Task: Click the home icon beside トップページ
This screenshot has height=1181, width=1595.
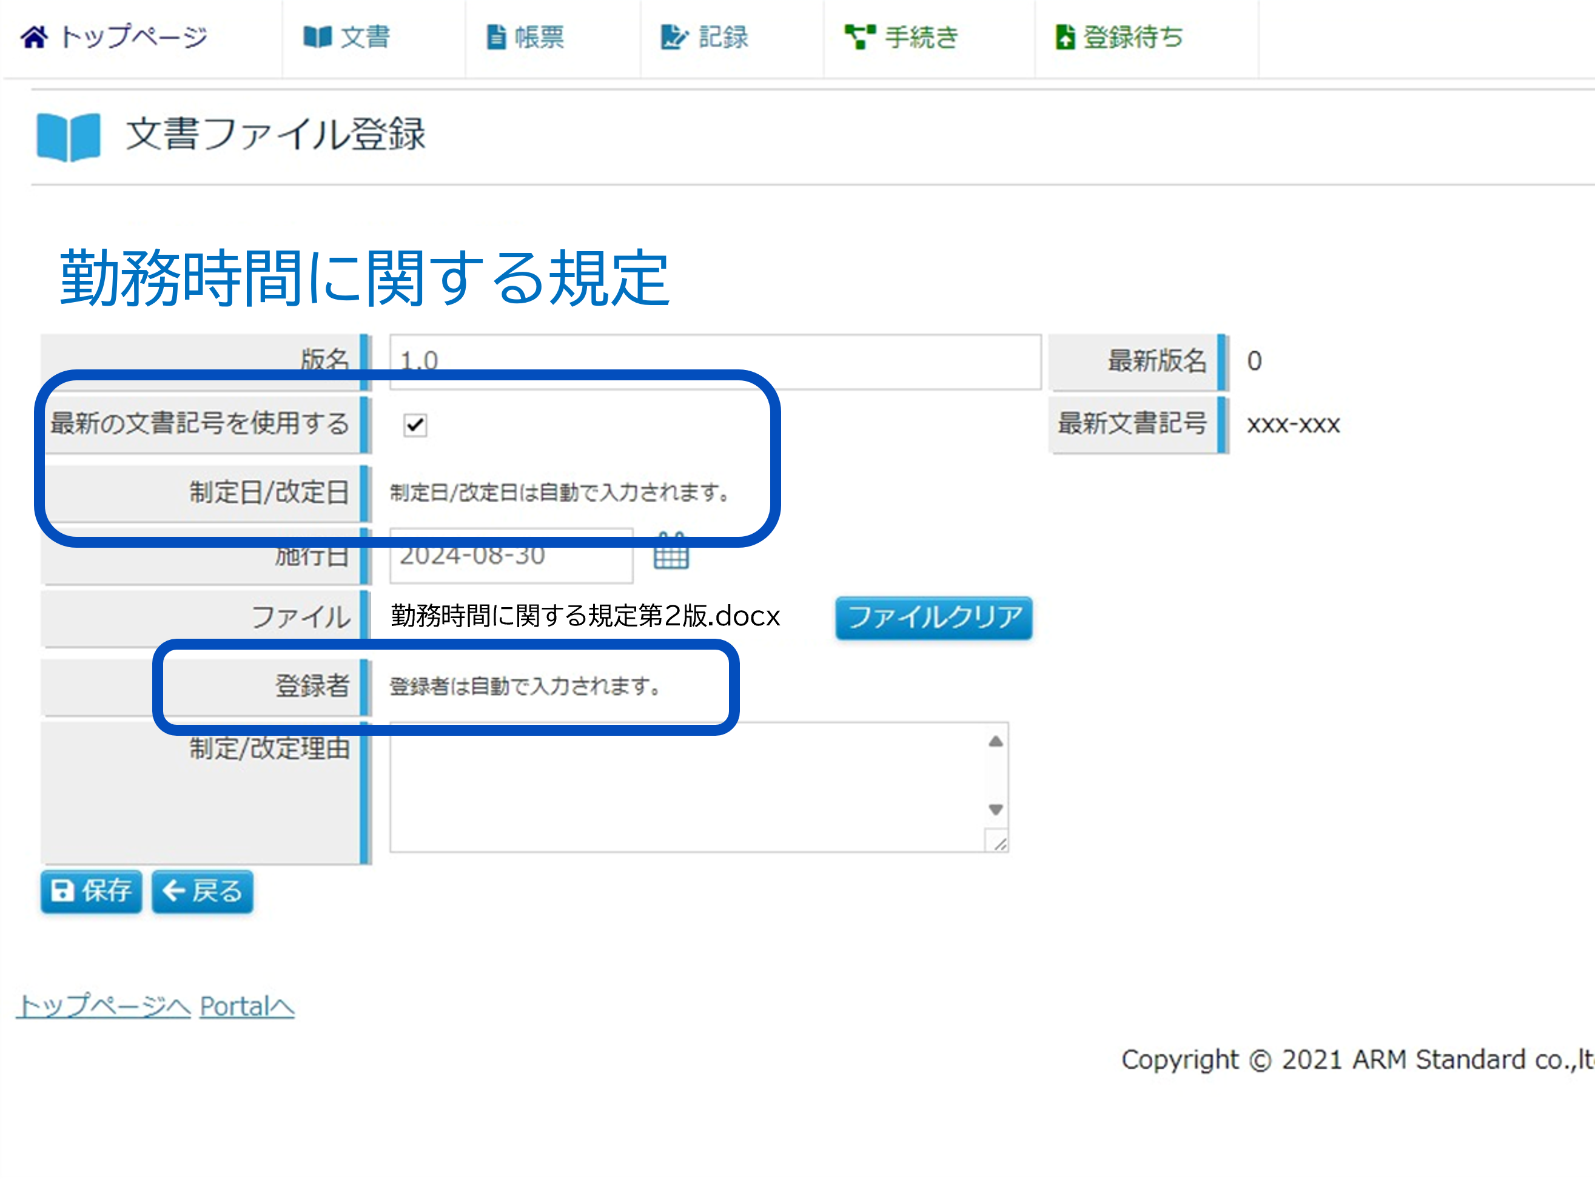Action: pyautogui.click(x=35, y=36)
